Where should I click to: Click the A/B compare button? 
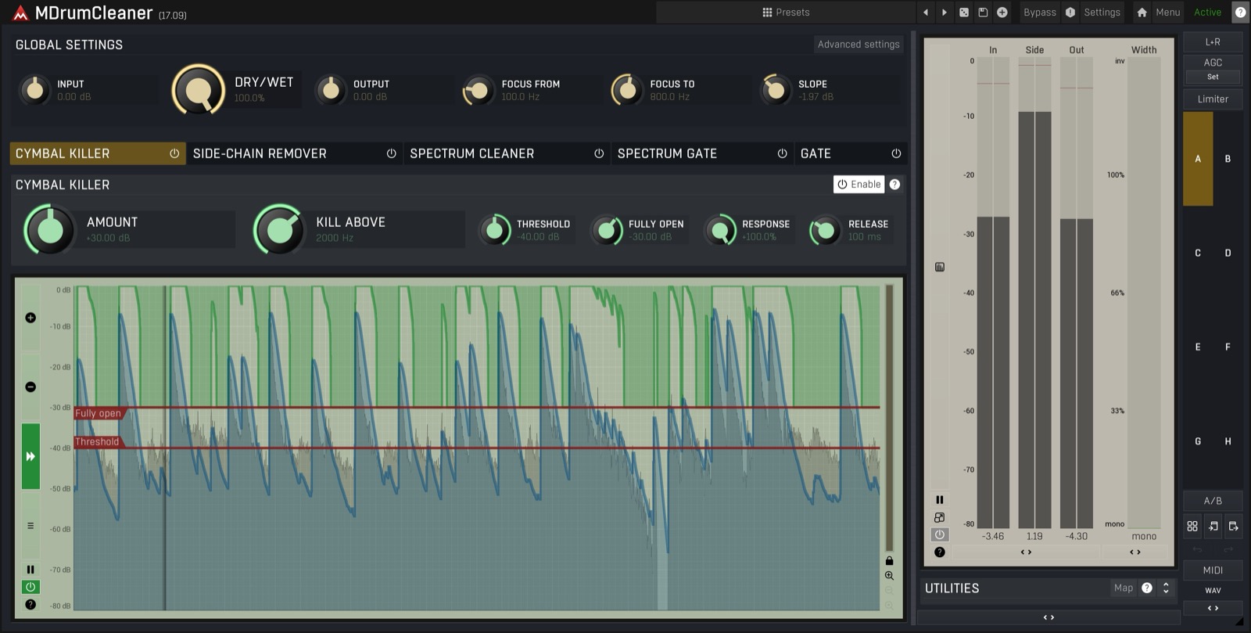click(x=1213, y=501)
